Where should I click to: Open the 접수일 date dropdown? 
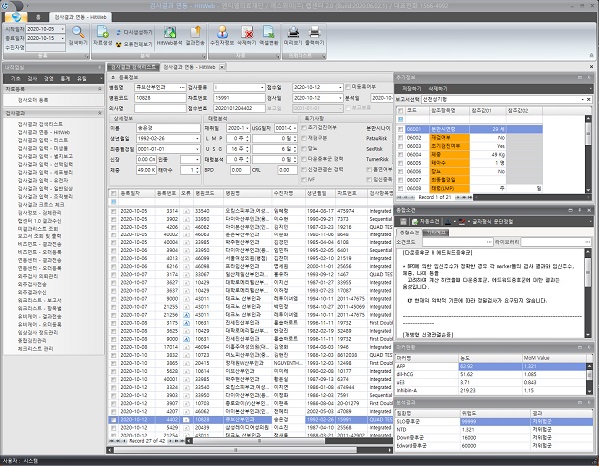click(340, 87)
